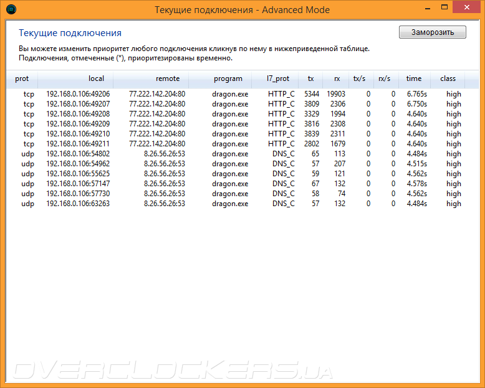Select local address 192.168.0.106:49210

click(x=78, y=134)
